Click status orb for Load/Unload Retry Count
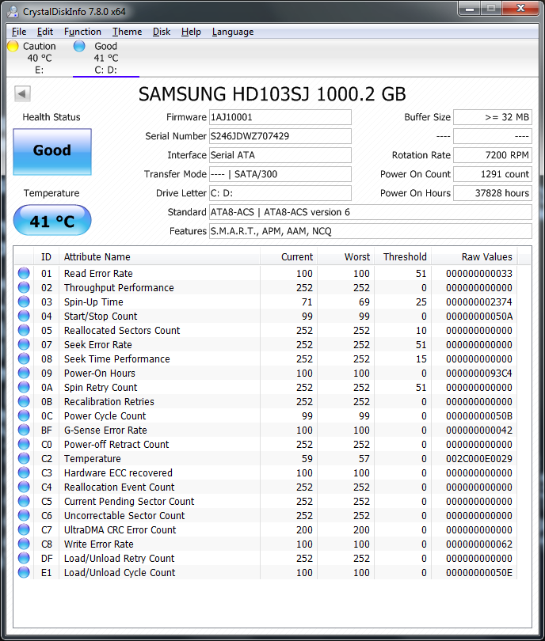Image resolution: width=545 pixels, height=641 pixels. point(24,558)
